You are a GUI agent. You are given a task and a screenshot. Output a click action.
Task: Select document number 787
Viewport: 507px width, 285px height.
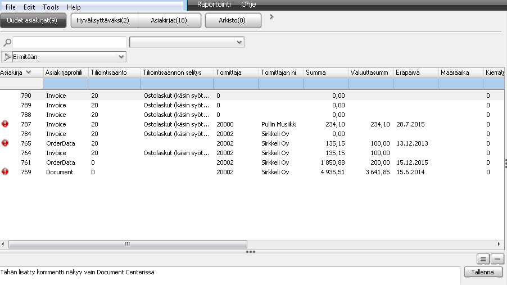coord(26,124)
